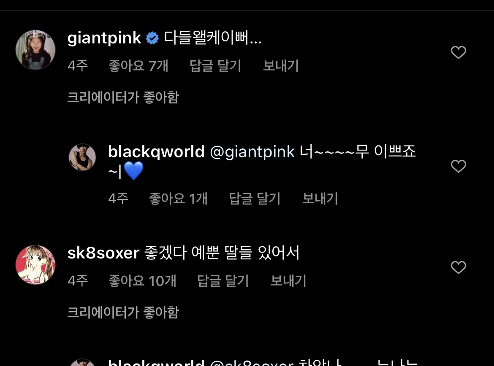Like blackqworld's reply to giantpink

[459, 166]
